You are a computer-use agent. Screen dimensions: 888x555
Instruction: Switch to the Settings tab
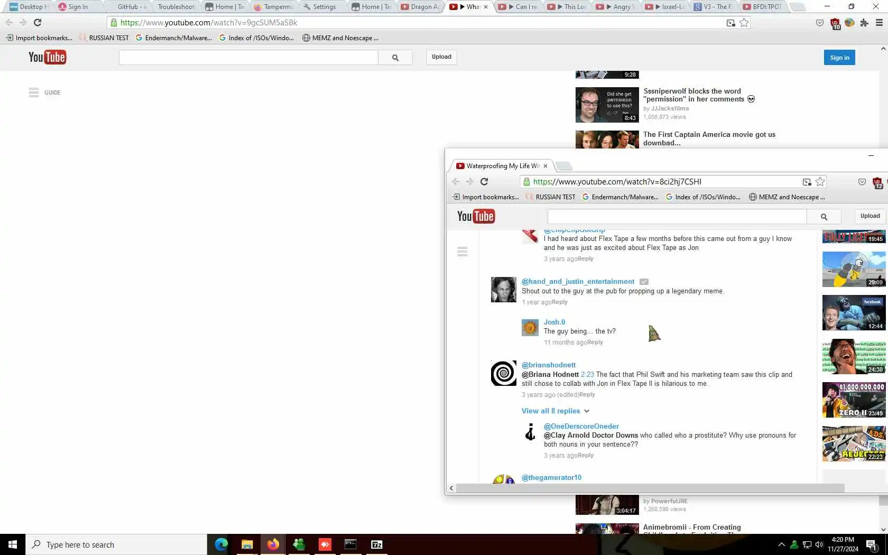coord(323,7)
